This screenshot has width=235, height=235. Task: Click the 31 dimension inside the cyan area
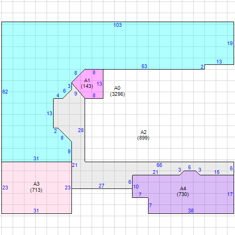[x=36, y=158]
